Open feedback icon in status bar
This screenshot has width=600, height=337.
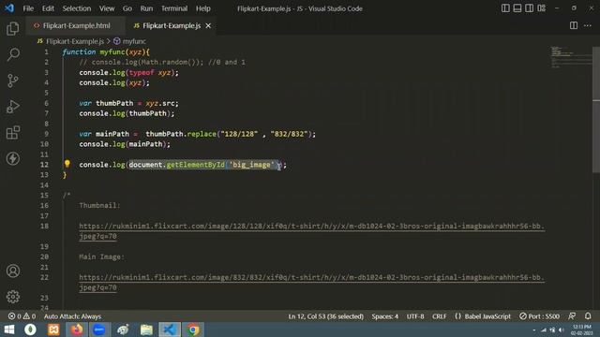(x=572, y=316)
